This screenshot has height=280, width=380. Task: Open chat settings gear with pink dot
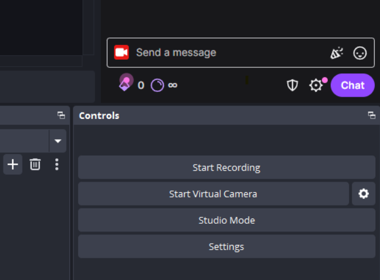tap(316, 85)
